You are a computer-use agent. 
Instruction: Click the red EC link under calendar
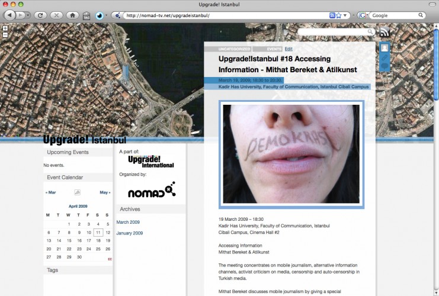pyautogui.click(x=110, y=259)
